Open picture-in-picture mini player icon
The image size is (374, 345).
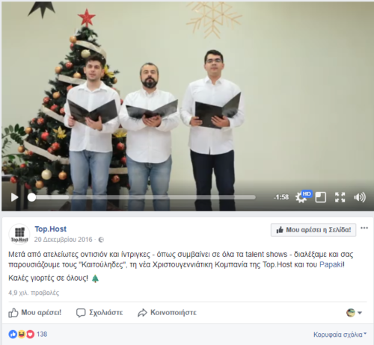point(320,197)
